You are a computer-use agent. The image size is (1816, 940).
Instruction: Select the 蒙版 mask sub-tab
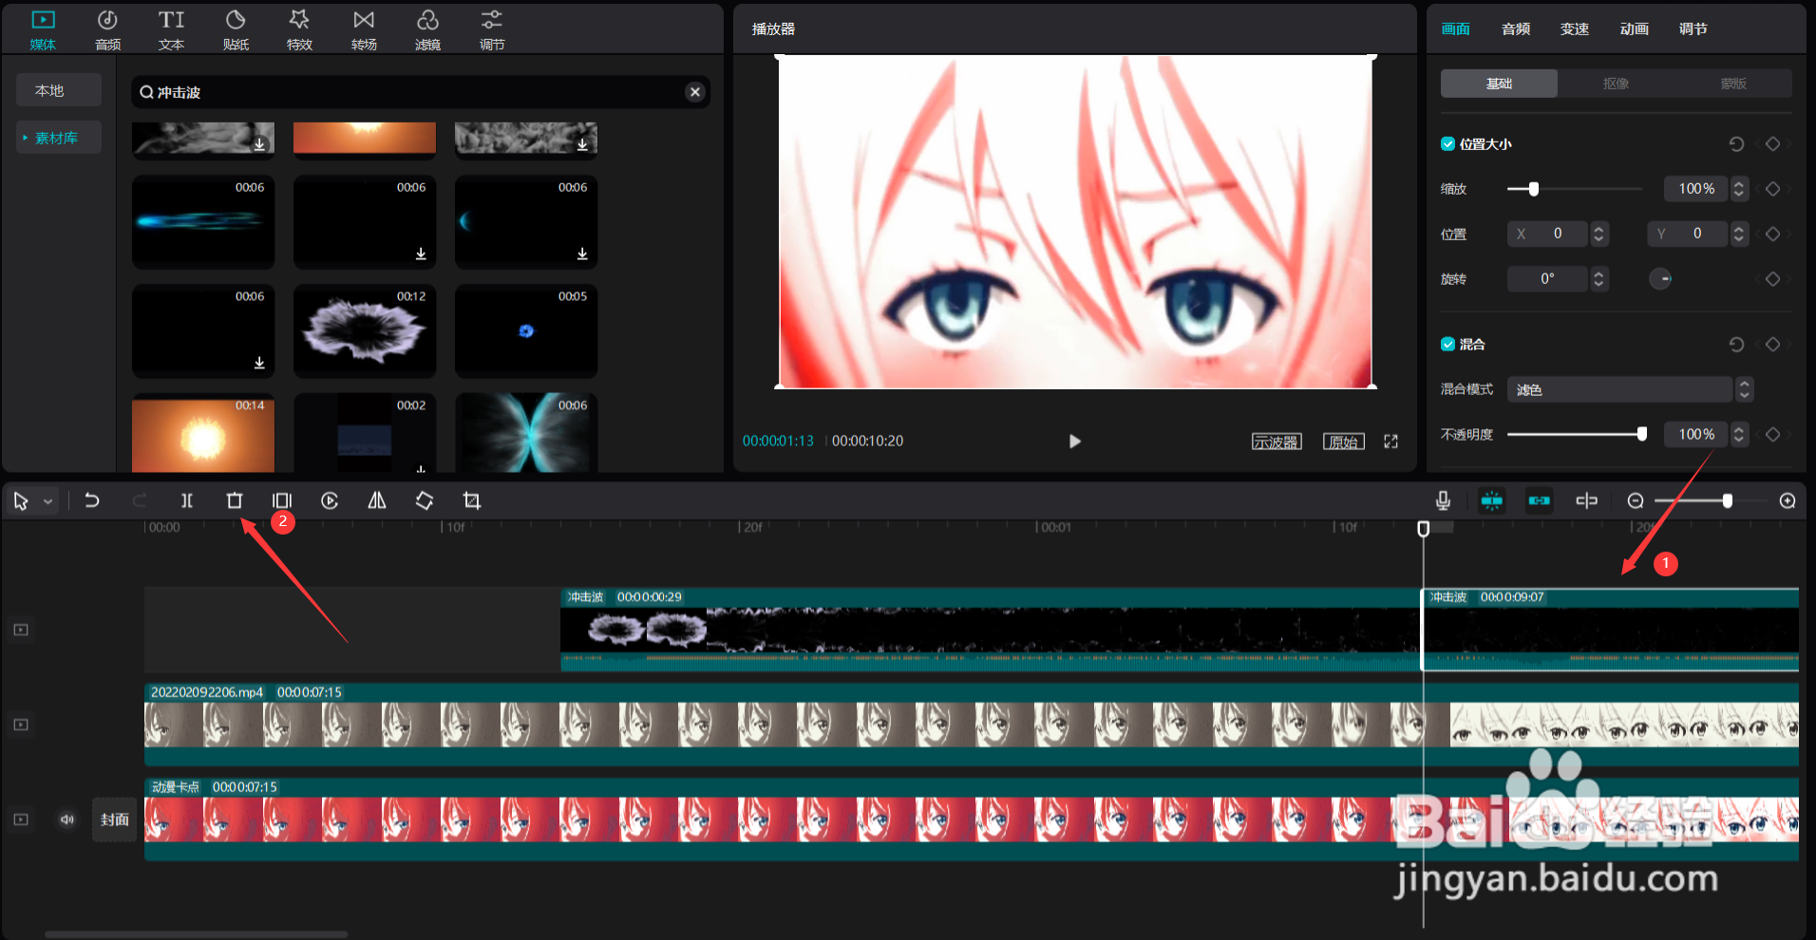coord(1733,84)
